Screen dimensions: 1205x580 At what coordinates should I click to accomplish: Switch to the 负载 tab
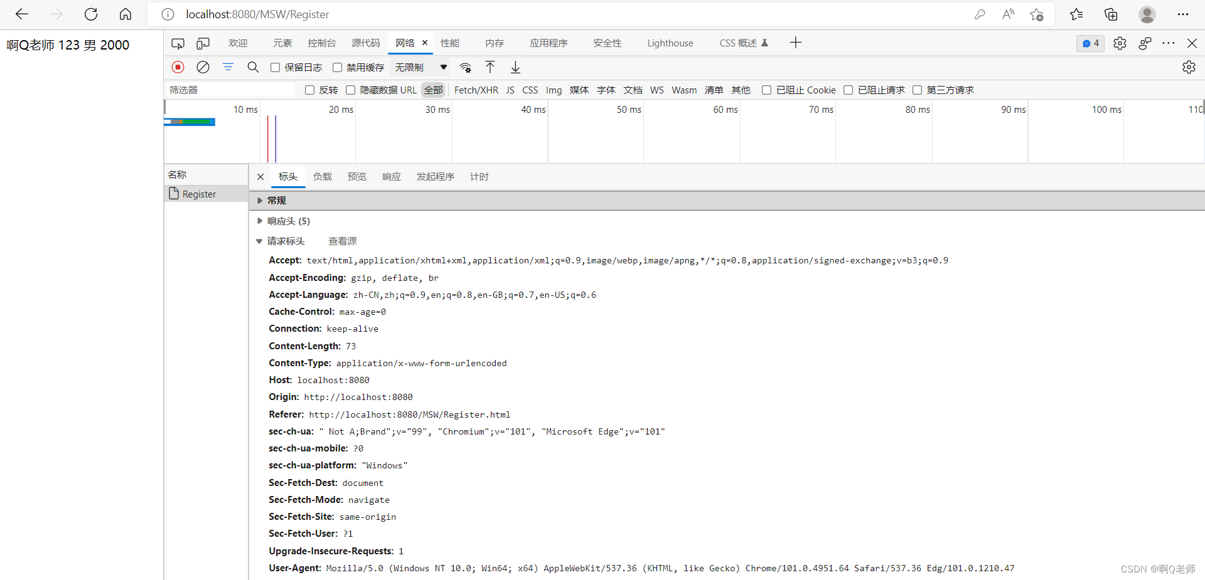[323, 177]
